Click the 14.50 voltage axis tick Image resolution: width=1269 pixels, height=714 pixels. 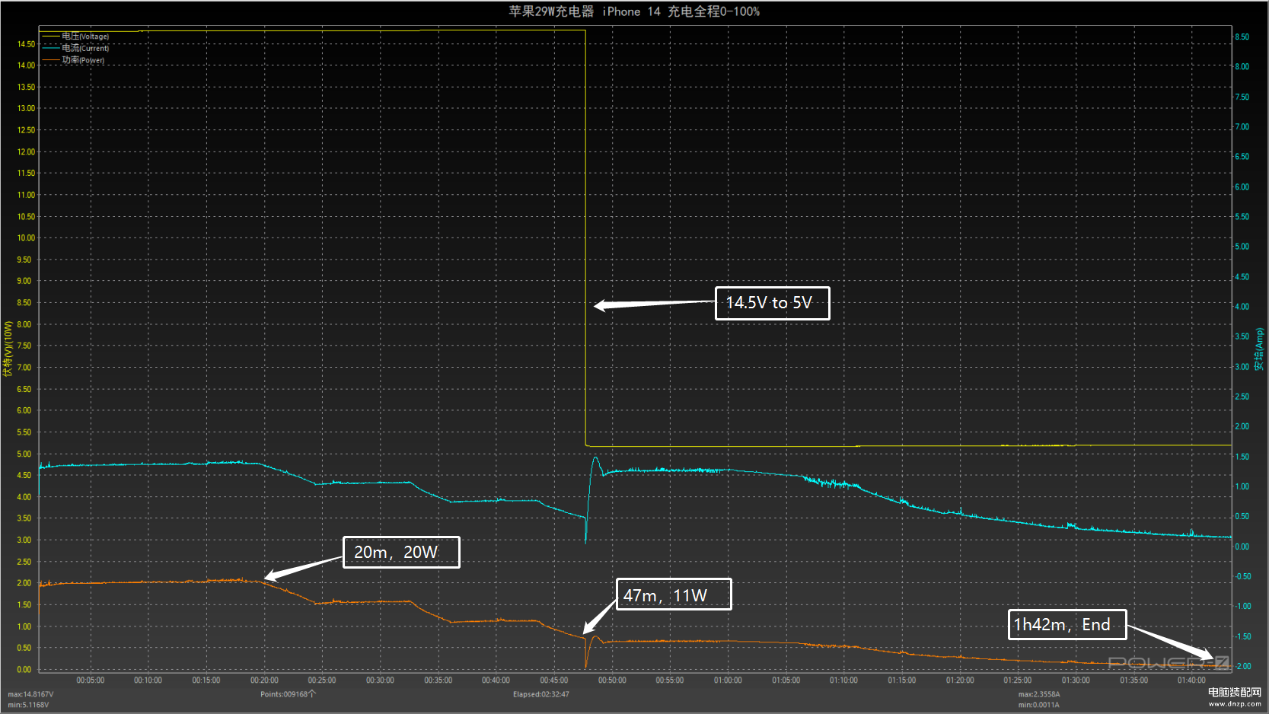point(27,44)
